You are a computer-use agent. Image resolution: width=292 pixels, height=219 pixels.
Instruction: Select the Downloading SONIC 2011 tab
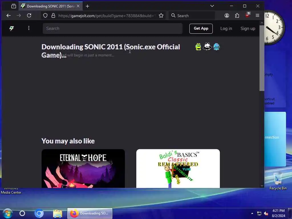click(x=50, y=6)
